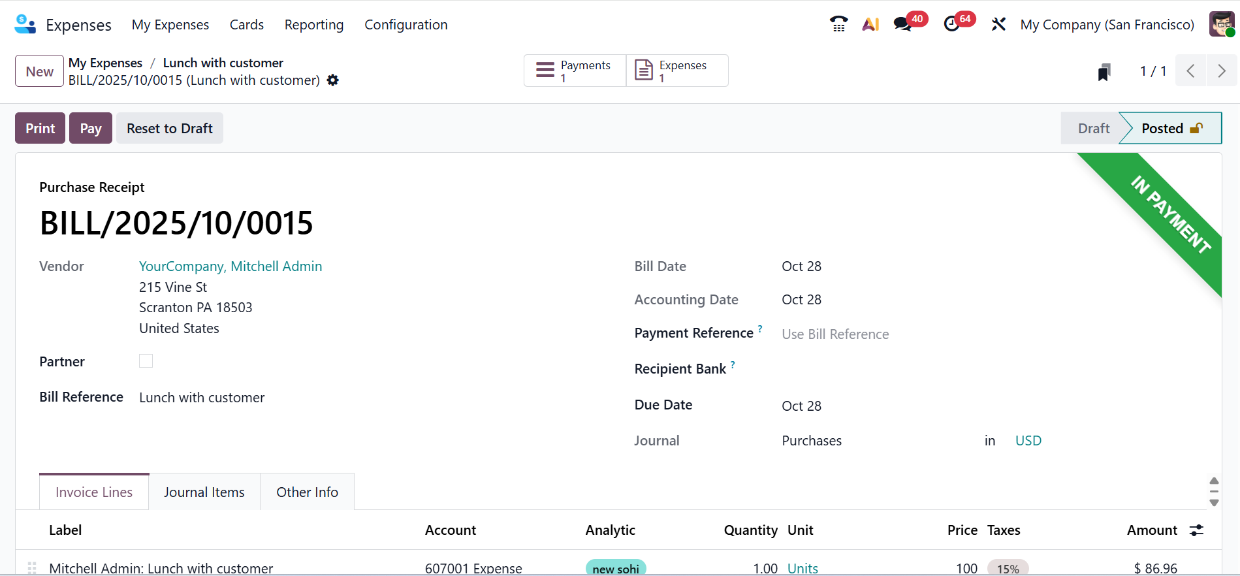1240x576 pixels.
Task: Switch to the Journal Items tab
Action: click(x=204, y=492)
